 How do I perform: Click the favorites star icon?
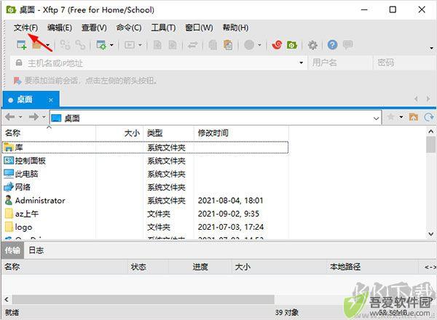click(x=390, y=117)
